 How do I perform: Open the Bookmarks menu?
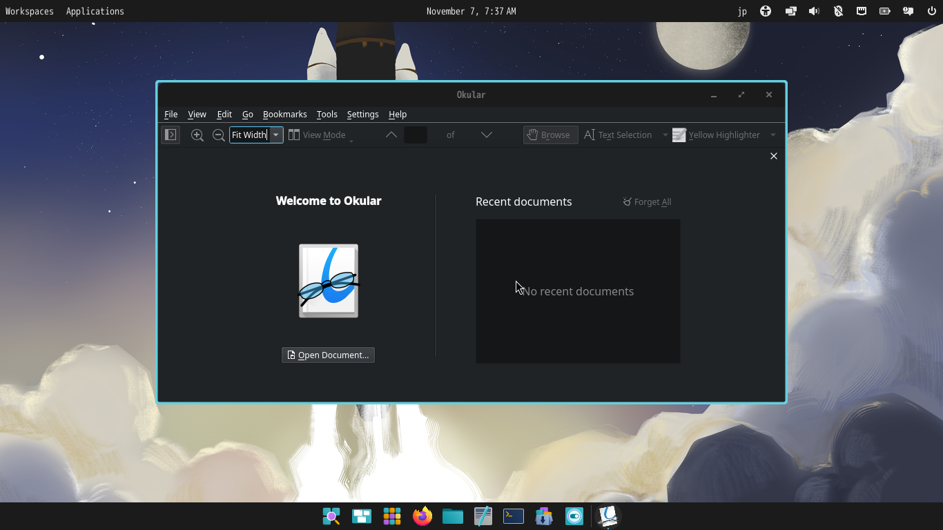pyautogui.click(x=284, y=115)
